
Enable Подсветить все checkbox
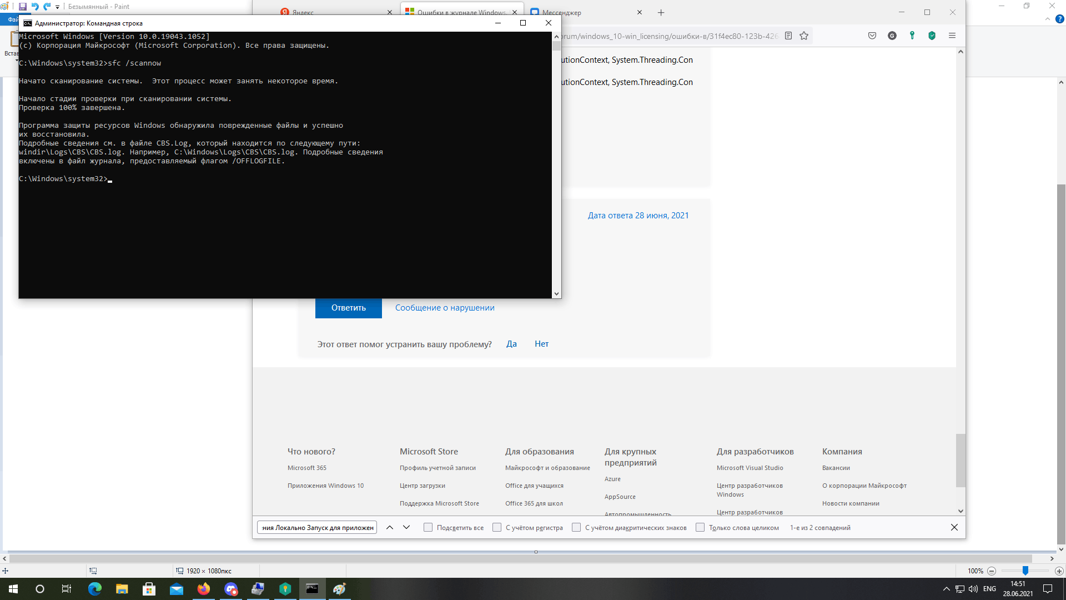[428, 527]
